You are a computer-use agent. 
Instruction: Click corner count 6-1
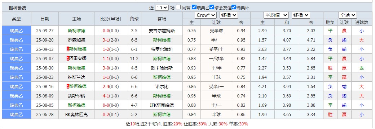point(134,49)
